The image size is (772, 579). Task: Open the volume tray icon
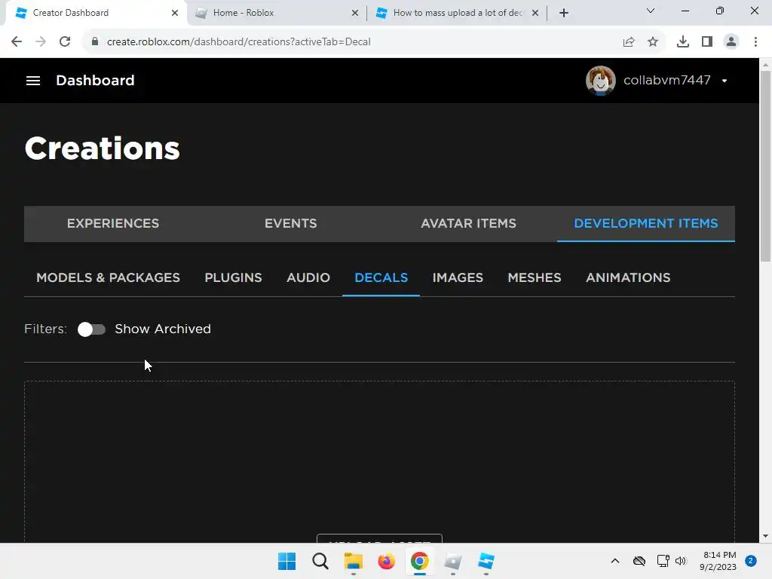[681, 561]
